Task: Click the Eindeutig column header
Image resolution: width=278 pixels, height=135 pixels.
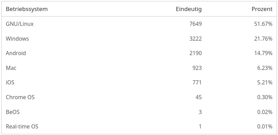Action: 189,9
